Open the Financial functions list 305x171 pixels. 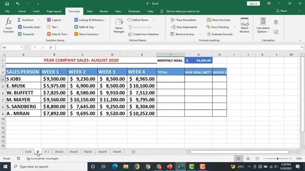(x=27, y=34)
